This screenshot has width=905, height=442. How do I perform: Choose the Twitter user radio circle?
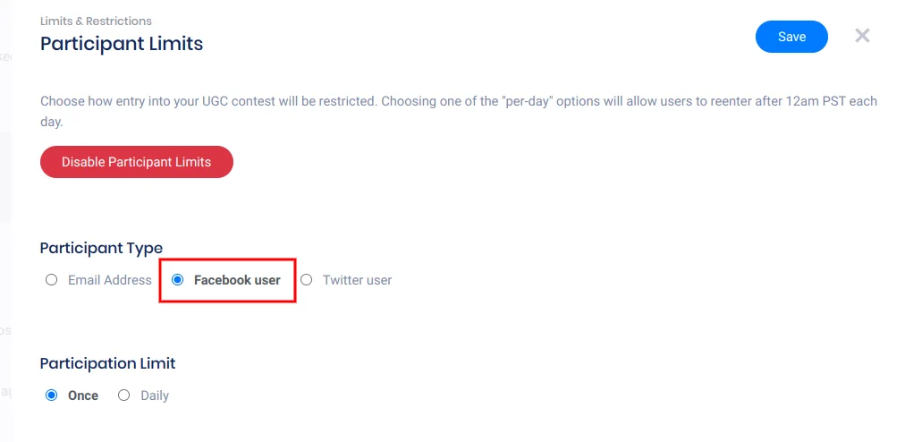pos(306,280)
